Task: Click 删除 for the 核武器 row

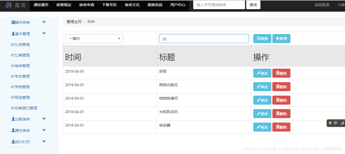Action: (281, 127)
